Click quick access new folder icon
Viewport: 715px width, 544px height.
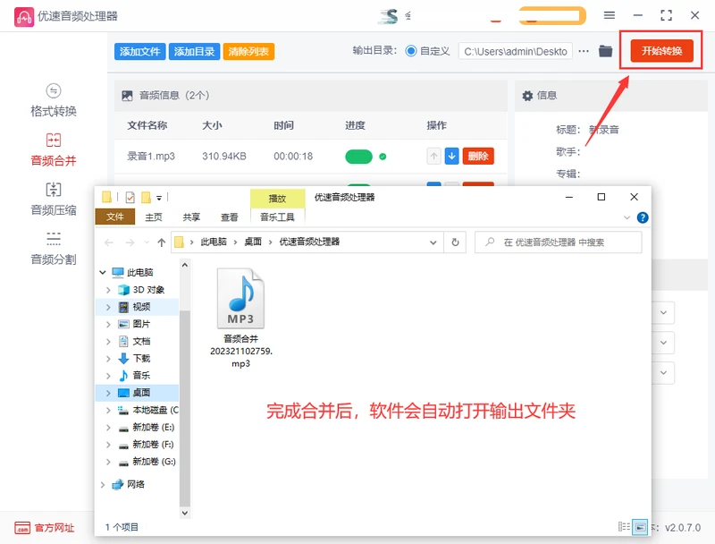146,197
